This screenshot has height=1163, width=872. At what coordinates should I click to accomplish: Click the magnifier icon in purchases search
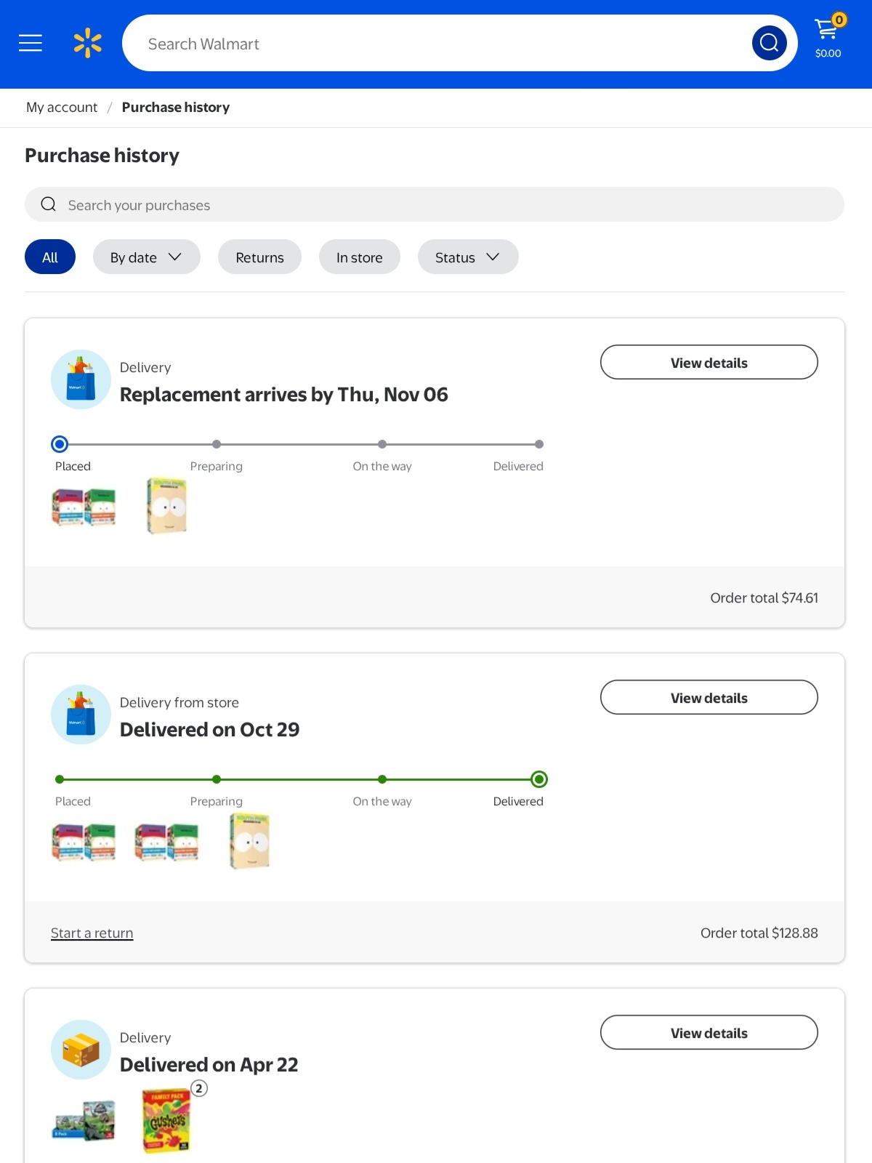[x=49, y=204]
